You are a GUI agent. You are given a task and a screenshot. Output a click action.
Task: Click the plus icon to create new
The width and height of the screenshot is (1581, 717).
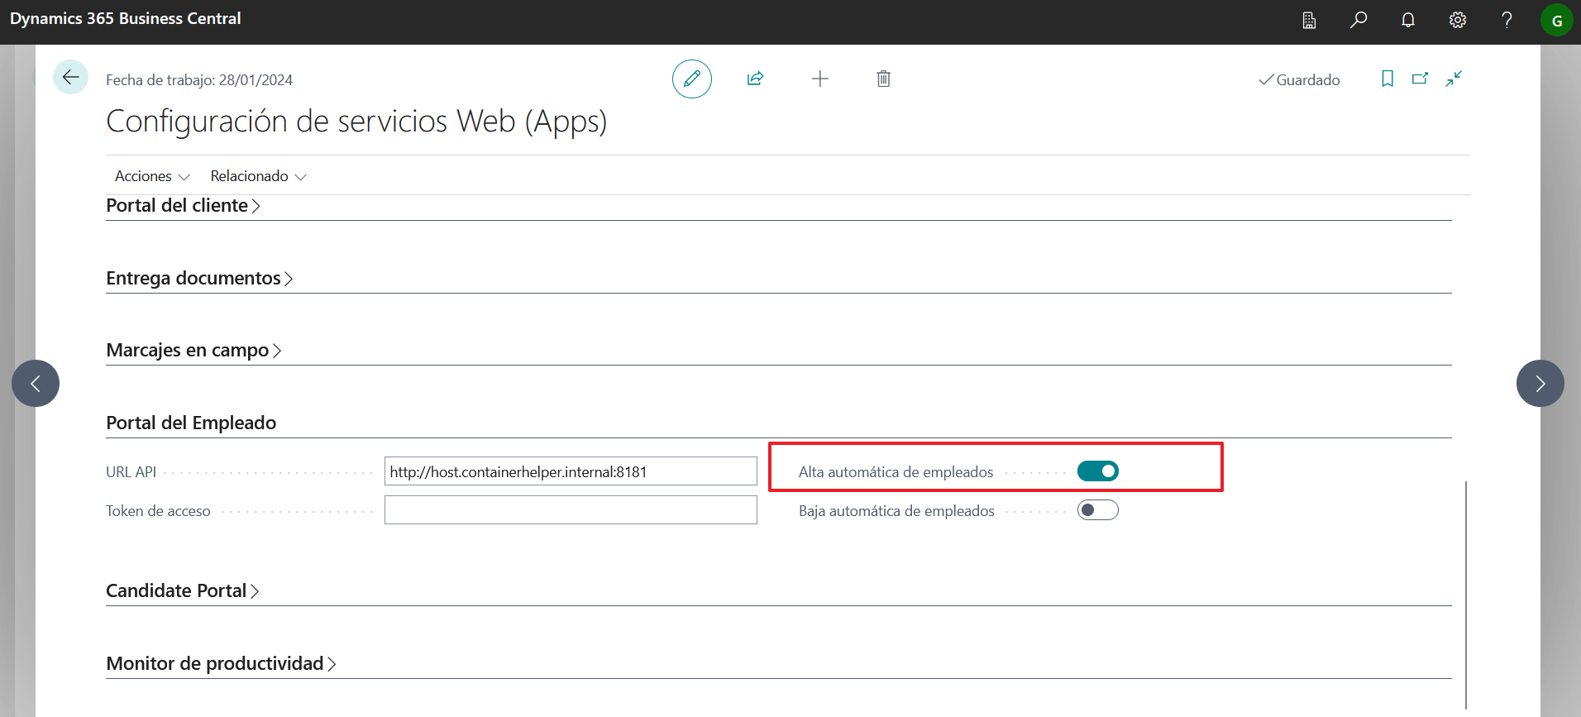(819, 79)
